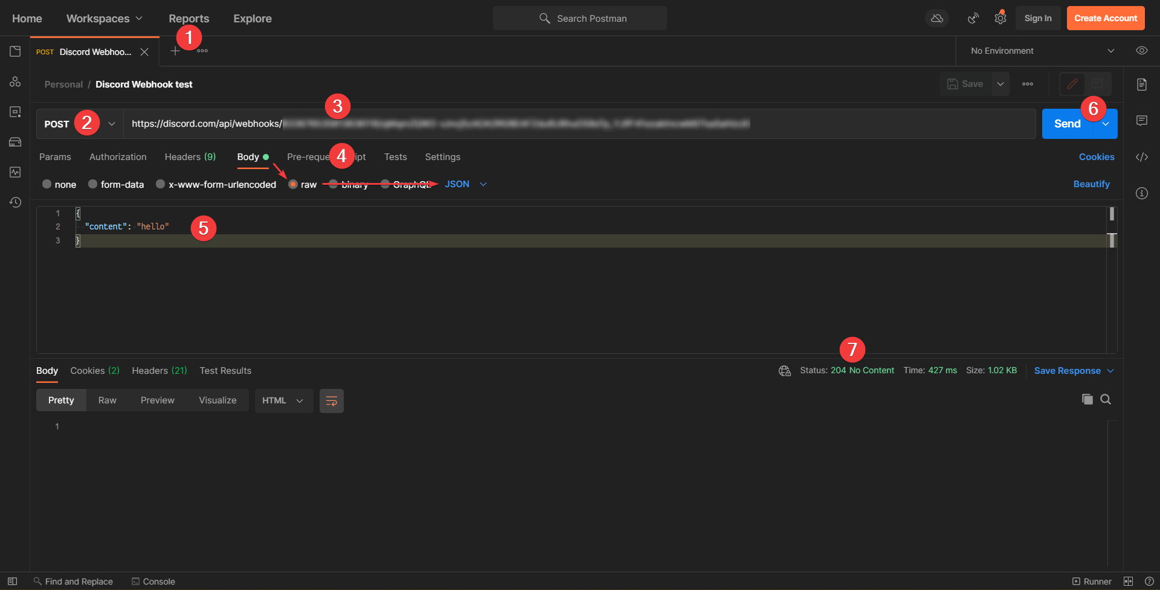Toggle the wrap lines icon in response
Screen dimensions: 1160x590
pos(332,401)
